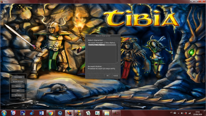Open the Windows Start orb
The image size is (206, 116).
click(4, 113)
